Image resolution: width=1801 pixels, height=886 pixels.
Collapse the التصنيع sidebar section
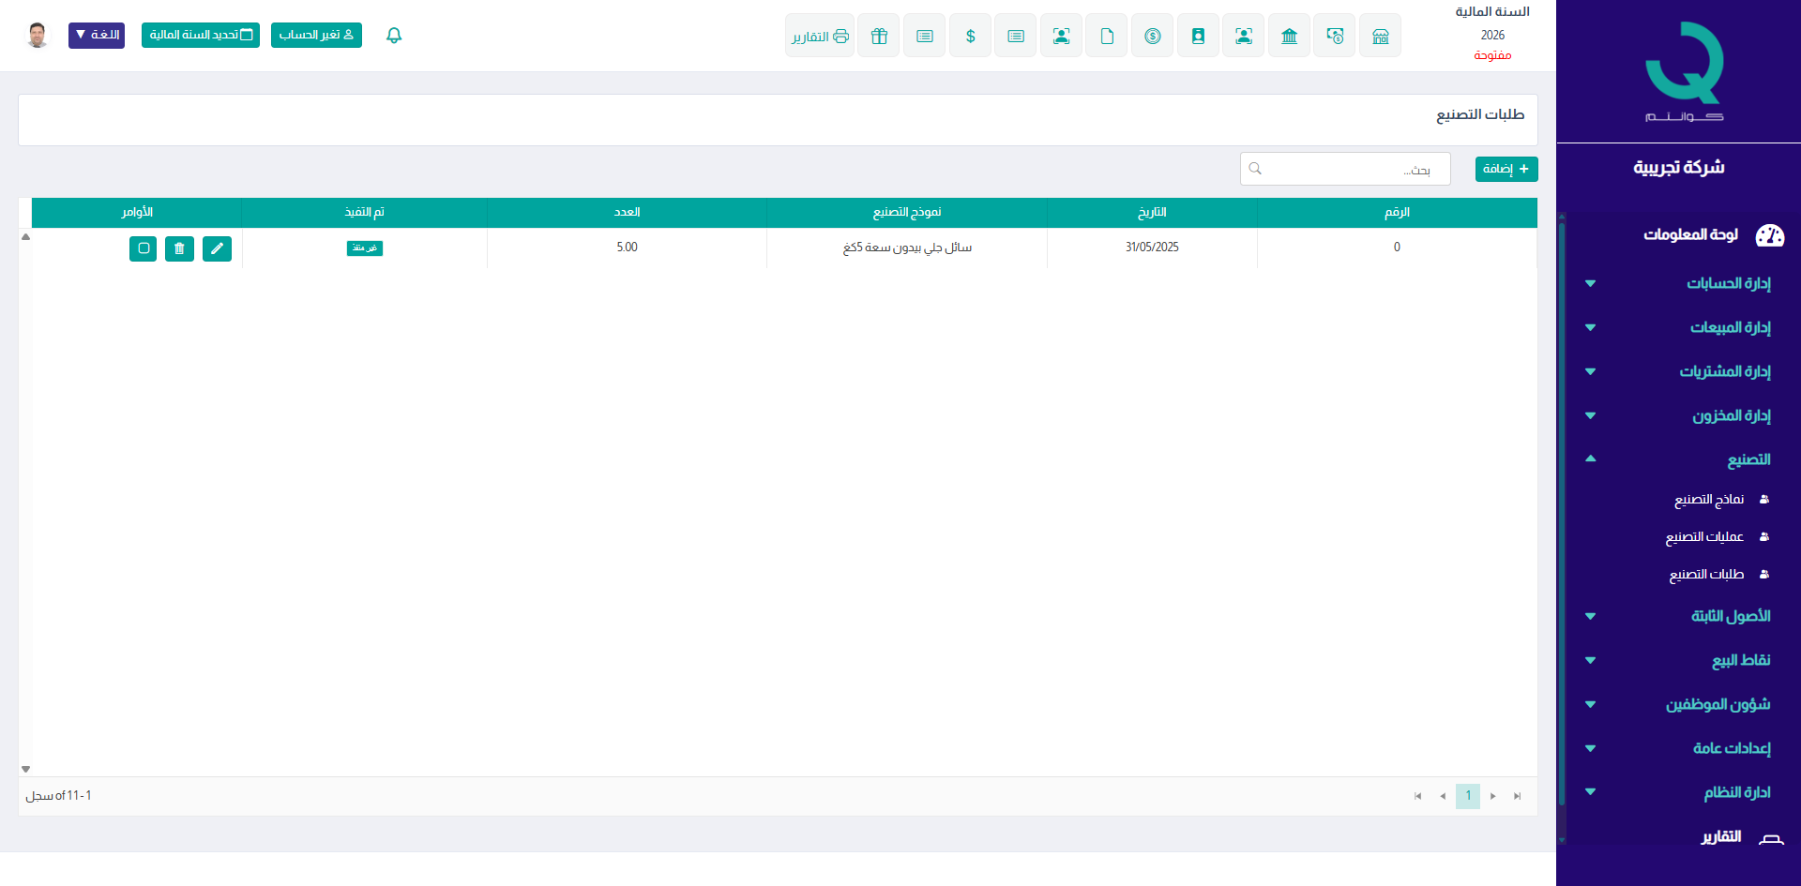[1748, 459]
